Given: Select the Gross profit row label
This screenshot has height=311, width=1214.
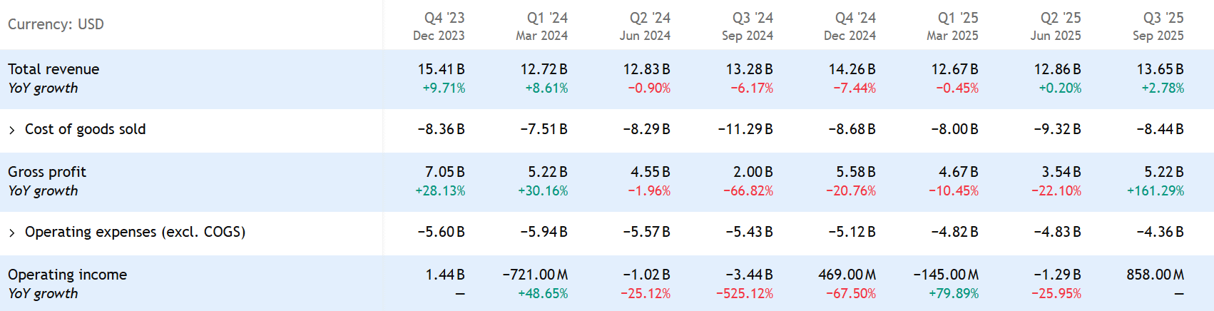Looking at the screenshot, I should tap(47, 172).
